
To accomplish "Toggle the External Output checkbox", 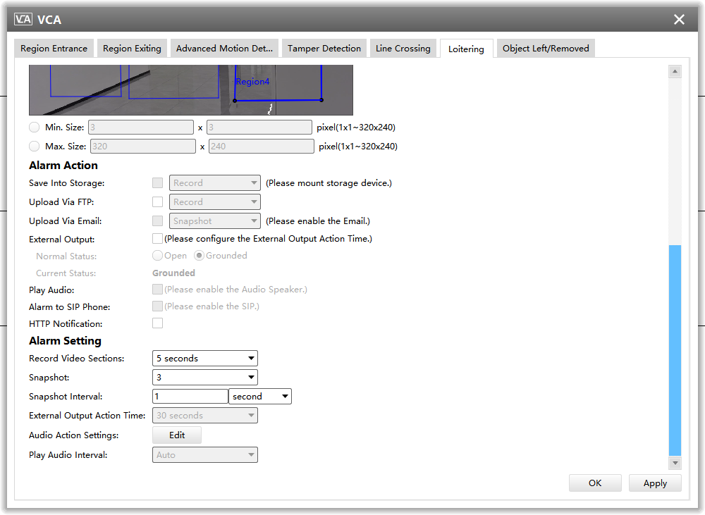I will [x=158, y=239].
